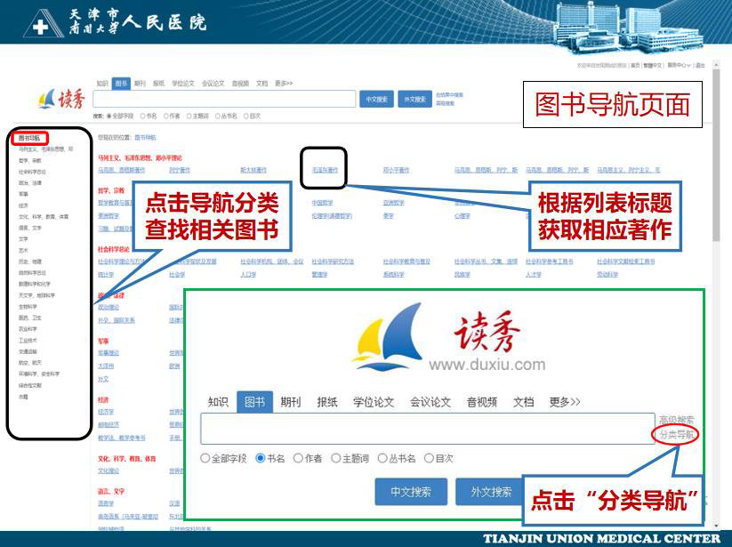
Task: Open 医药、卫生 in the left sidebar
Action: pos(30,318)
